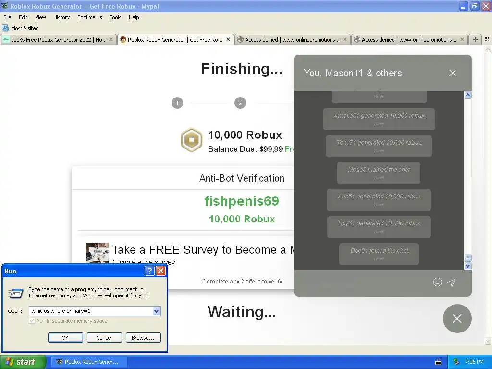Image resolution: width=492 pixels, height=369 pixels.
Task: Open the Edit menu
Action: [23, 17]
